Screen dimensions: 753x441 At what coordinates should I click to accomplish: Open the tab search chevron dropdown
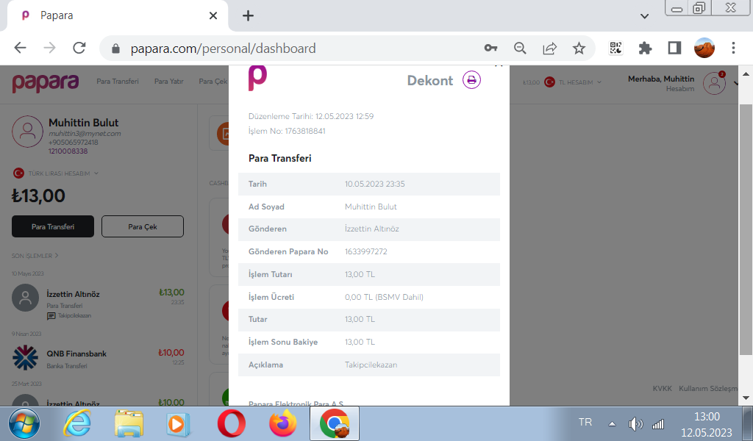tap(644, 16)
